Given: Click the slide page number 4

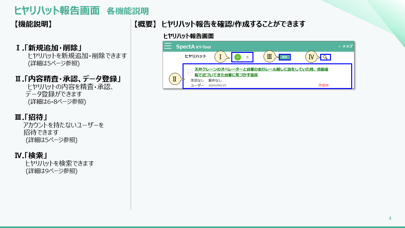Looking at the screenshot, I should [390, 218].
